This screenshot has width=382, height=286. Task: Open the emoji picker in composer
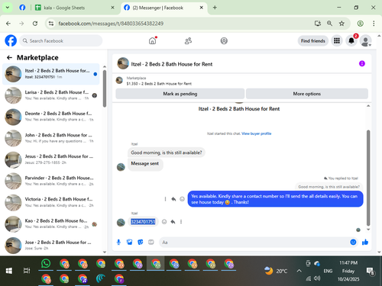tap(353, 242)
